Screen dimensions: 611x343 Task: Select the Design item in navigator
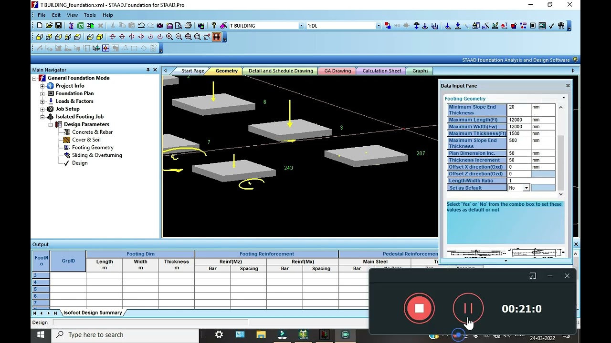pyautogui.click(x=80, y=163)
